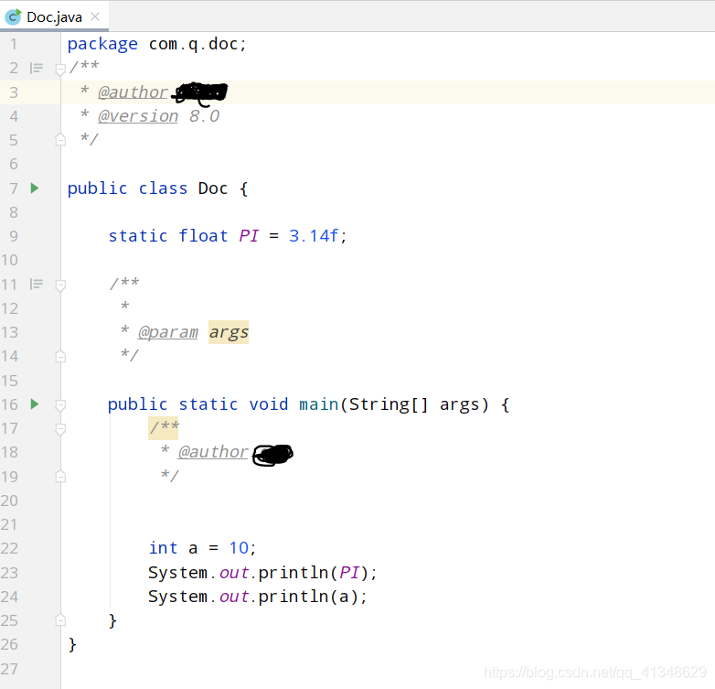This screenshot has width=715, height=689.
Task: Click fold end marker at line 14
Action: tap(60, 356)
